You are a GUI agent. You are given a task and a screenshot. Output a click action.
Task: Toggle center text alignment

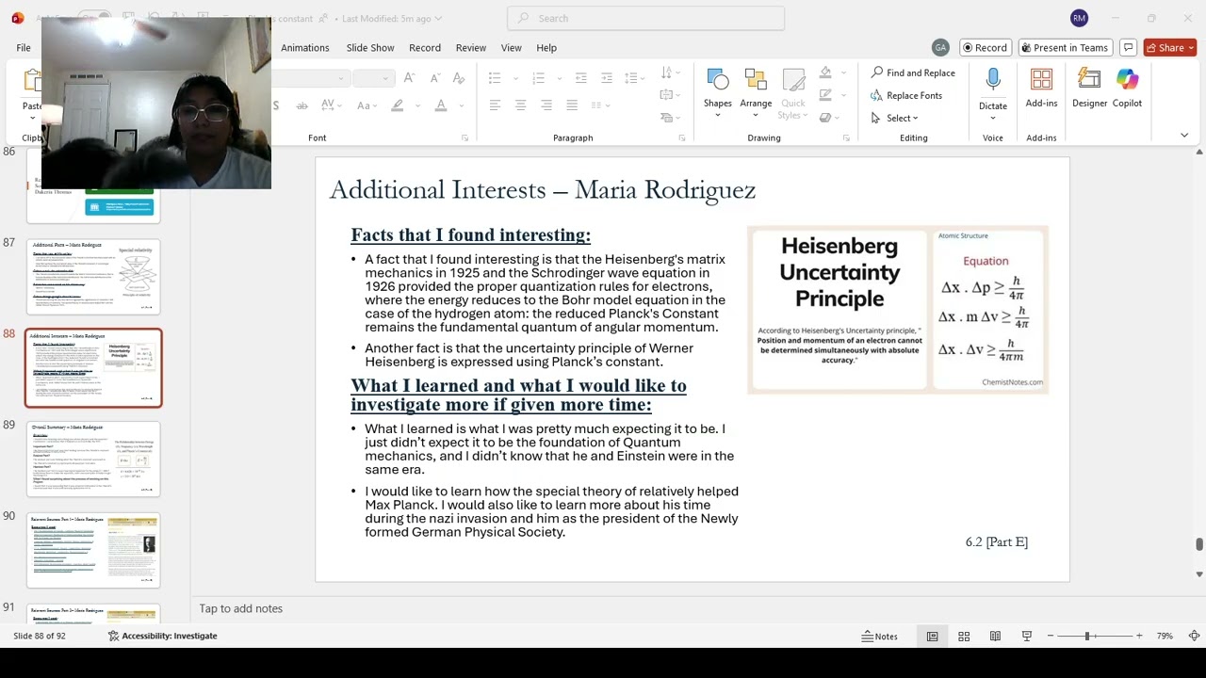pyautogui.click(x=520, y=105)
